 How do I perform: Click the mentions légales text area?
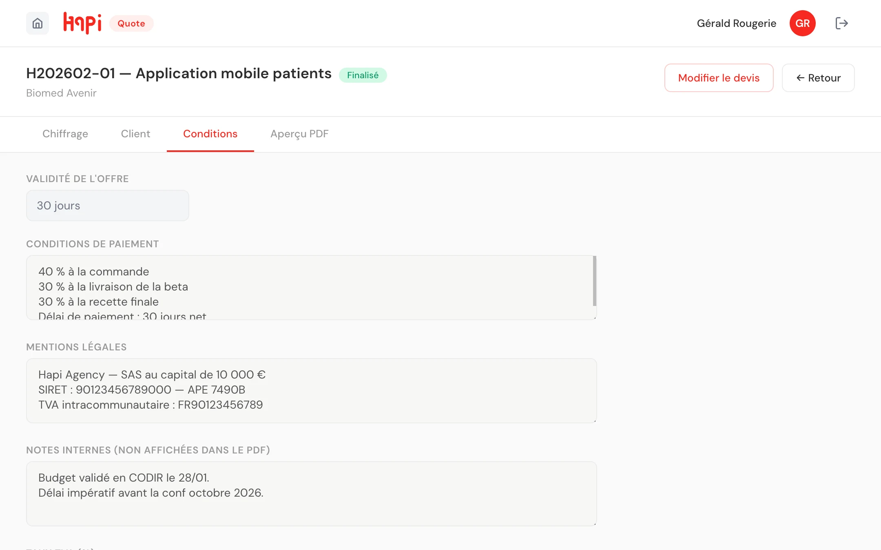(x=312, y=391)
